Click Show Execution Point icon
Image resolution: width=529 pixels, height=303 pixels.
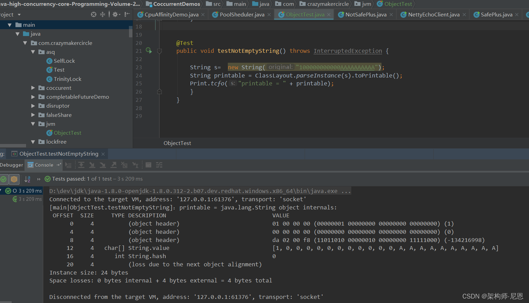pos(69,165)
